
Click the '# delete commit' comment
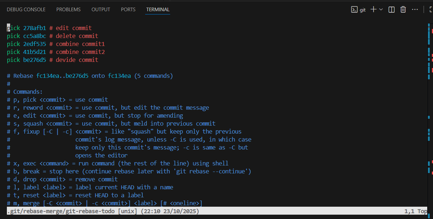coord(74,36)
